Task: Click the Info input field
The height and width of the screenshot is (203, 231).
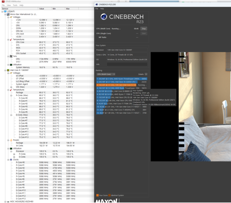Action: point(127,64)
